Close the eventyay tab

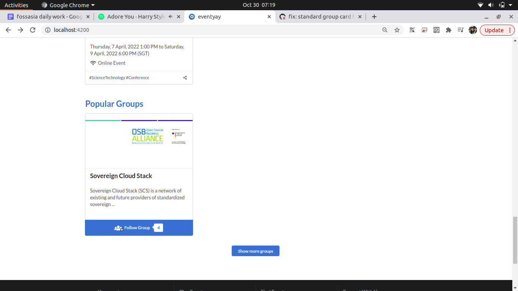(x=269, y=17)
